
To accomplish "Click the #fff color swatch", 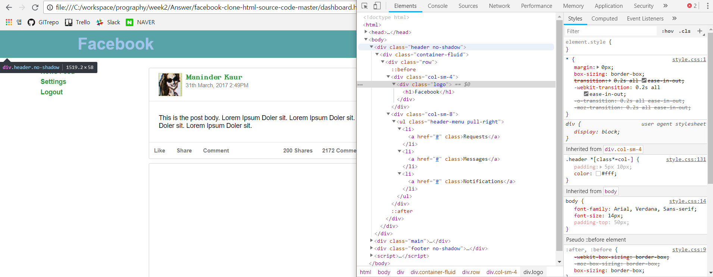I will (x=598, y=174).
